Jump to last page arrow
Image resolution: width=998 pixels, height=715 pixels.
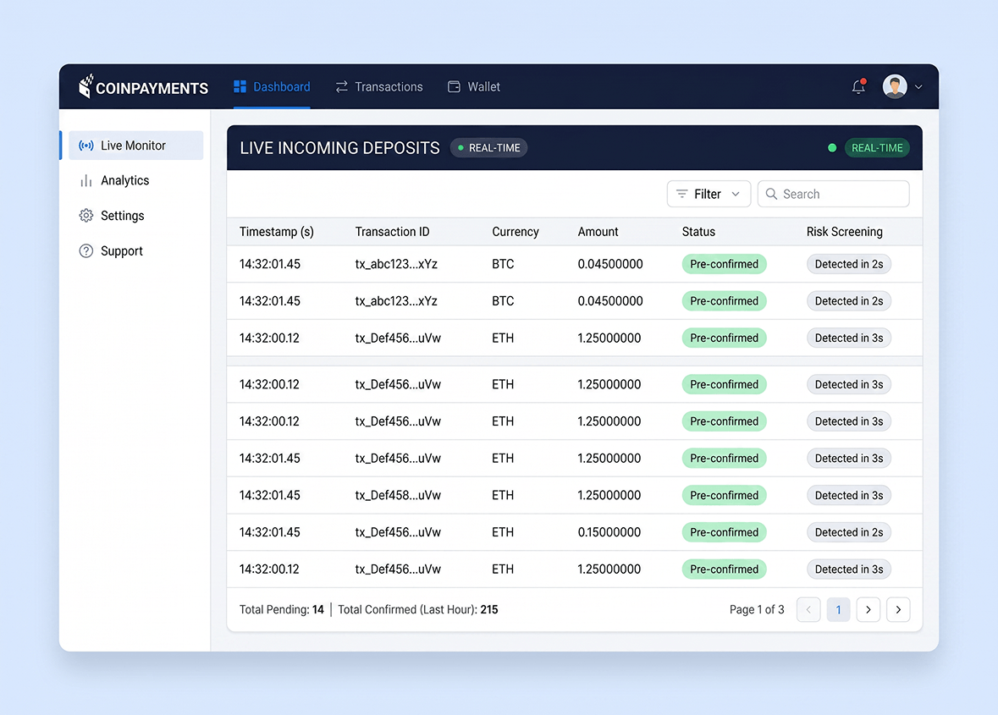(898, 609)
